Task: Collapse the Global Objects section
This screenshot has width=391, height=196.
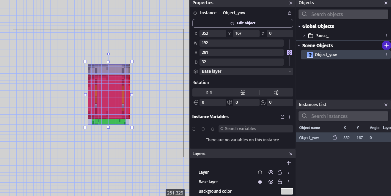Action: click(x=299, y=26)
